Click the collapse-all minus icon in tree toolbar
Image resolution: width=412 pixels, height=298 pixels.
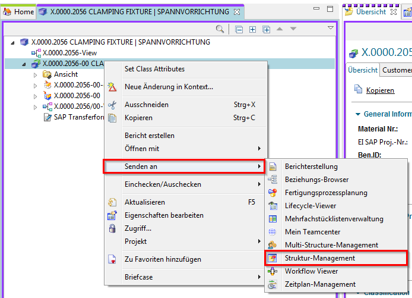click(239, 29)
